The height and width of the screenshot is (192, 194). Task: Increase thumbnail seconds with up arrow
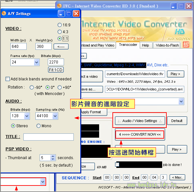[53, 156]
